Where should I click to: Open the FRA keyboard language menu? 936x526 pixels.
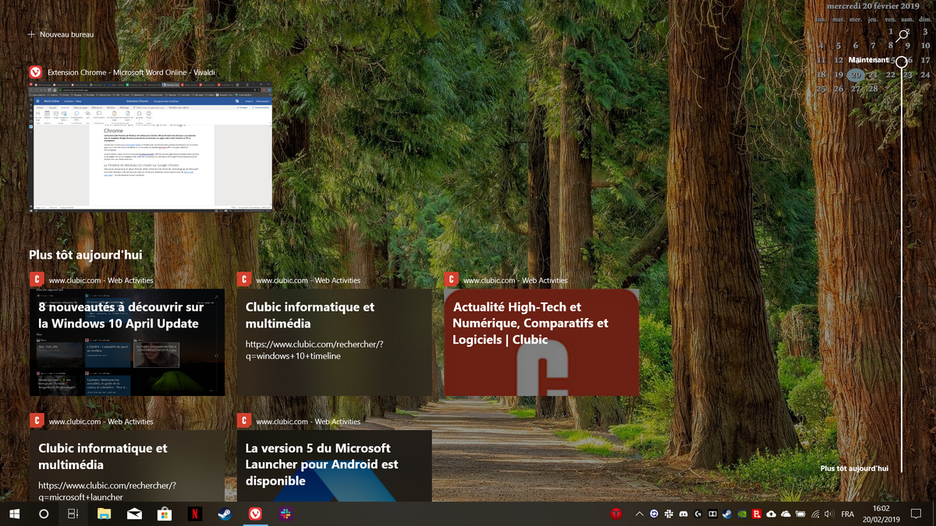tap(847, 514)
